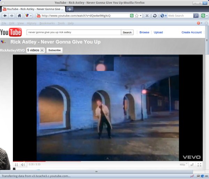The width and height of the screenshot is (209, 179).
Task: Open the Help menu
Action: pyautogui.click(x=71, y=23)
